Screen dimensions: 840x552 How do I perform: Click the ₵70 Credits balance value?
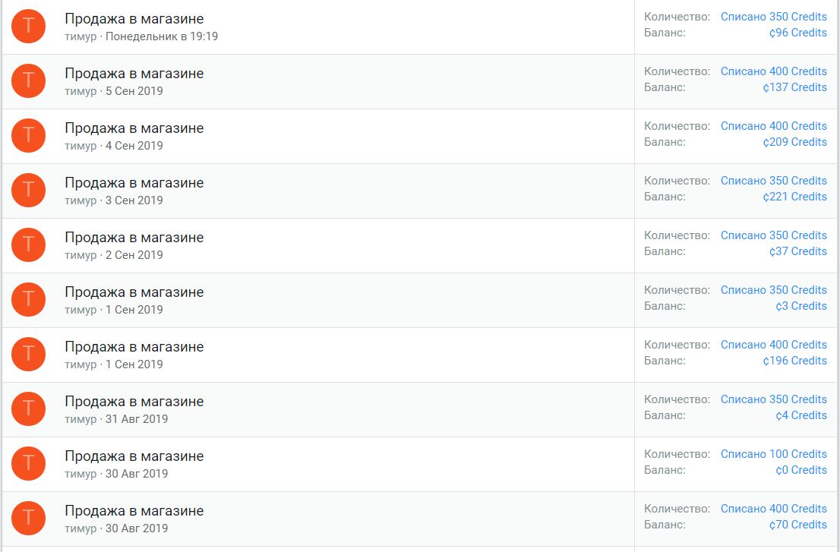click(x=797, y=525)
